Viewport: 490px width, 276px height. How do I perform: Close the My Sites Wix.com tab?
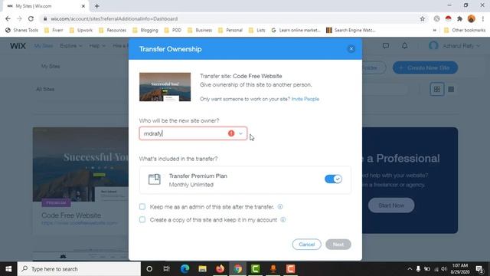point(83,6)
